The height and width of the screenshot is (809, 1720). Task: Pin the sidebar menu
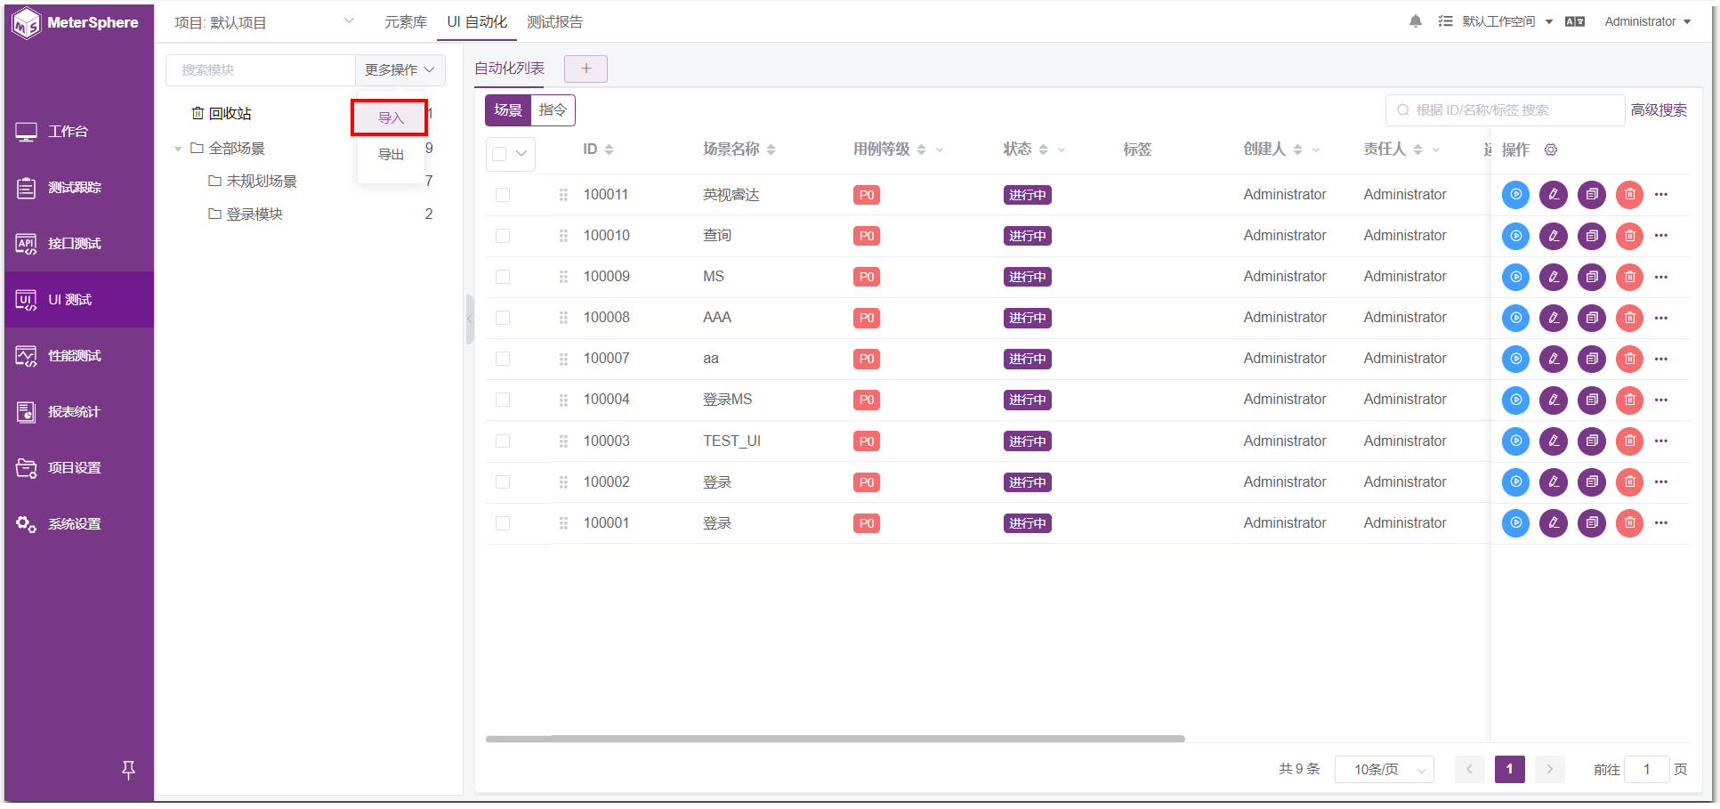(128, 770)
